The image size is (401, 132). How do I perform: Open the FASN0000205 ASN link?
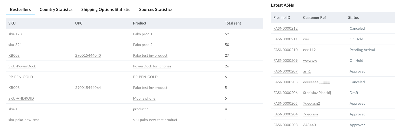tap(286, 103)
